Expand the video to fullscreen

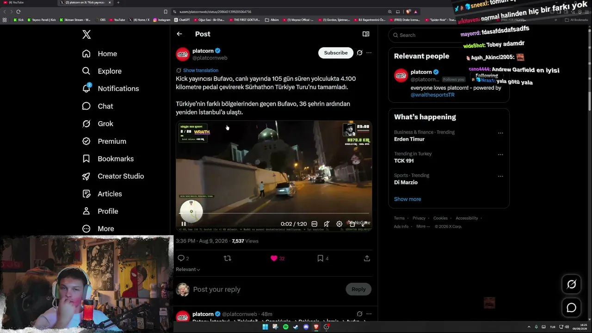click(x=364, y=224)
